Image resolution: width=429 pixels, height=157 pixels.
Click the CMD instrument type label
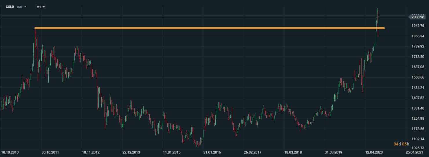click(19, 7)
